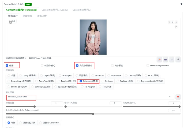The height and width of the screenshot is (128, 184).
Task: Collapse the ControlNet panel with the triangle arrow
Action: pos(181,4)
